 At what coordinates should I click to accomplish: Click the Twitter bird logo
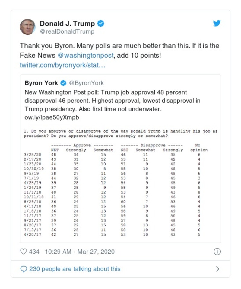coord(217,23)
